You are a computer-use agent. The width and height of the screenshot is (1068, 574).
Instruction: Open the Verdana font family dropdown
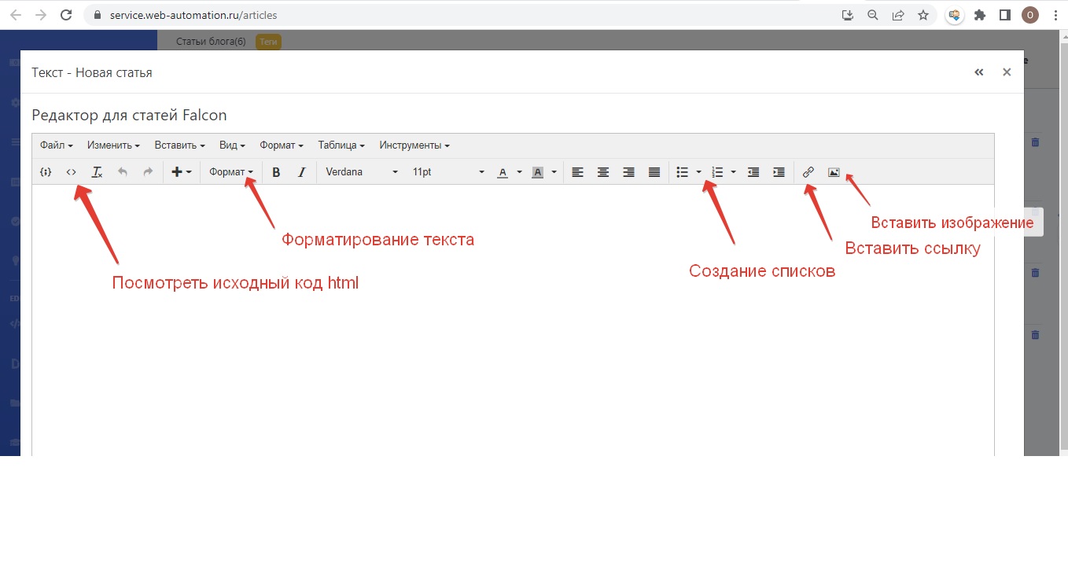click(x=360, y=172)
